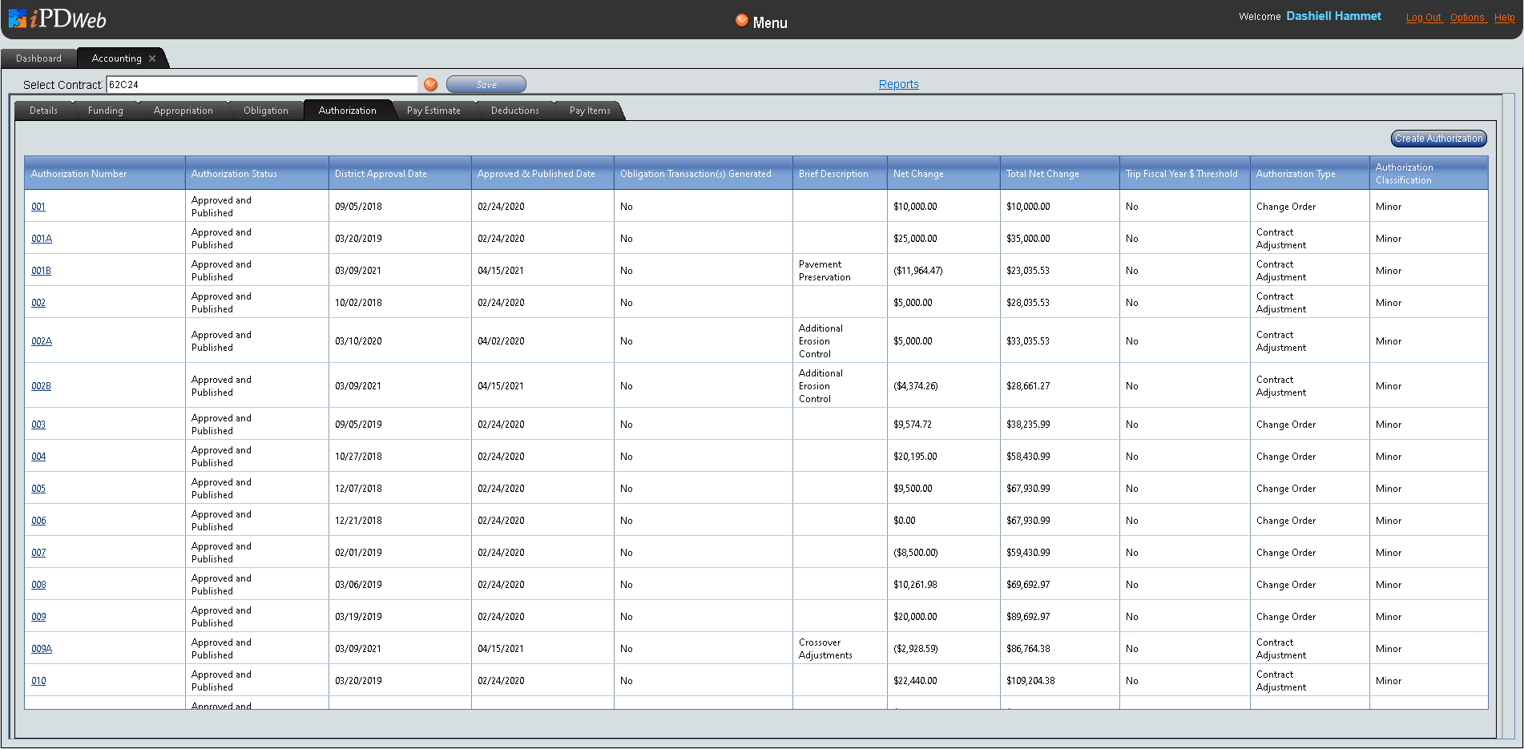The height and width of the screenshot is (749, 1524).
Task: Click the Authorization Status column header
Action: click(x=234, y=174)
